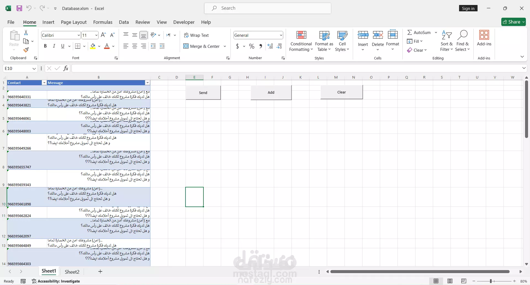The image size is (530, 285).
Task: Open the Contact column filter dropdown
Action: click(x=44, y=83)
